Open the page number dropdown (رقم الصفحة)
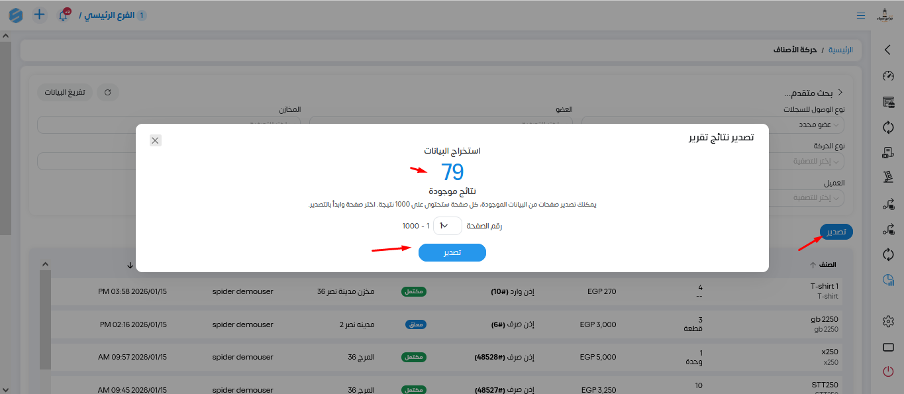The image size is (904, 394). [x=447, y=226]
